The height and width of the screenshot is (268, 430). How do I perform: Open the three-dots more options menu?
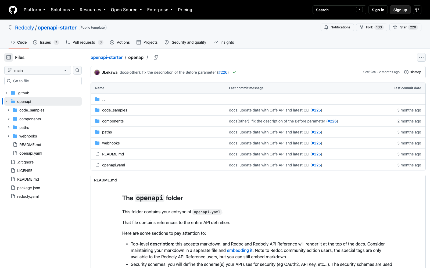tap(421, 57)
